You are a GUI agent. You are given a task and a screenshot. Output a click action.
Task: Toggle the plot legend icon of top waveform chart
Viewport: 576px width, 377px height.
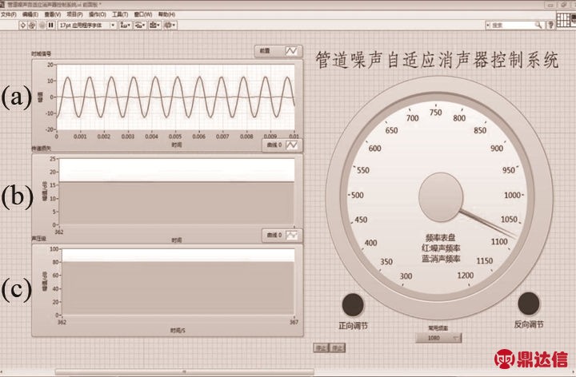coord(293,50)
